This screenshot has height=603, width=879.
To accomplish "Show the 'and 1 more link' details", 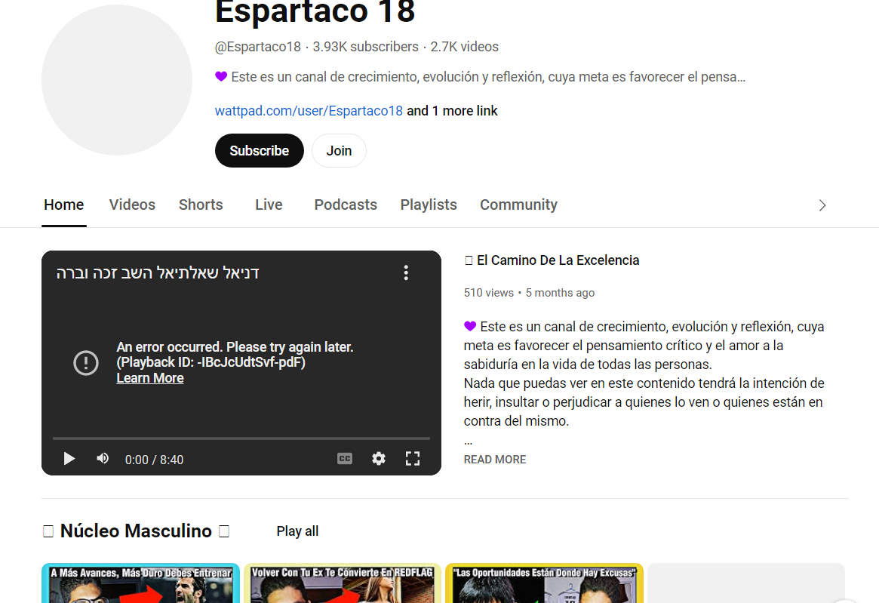I will [x=452, y=110].
